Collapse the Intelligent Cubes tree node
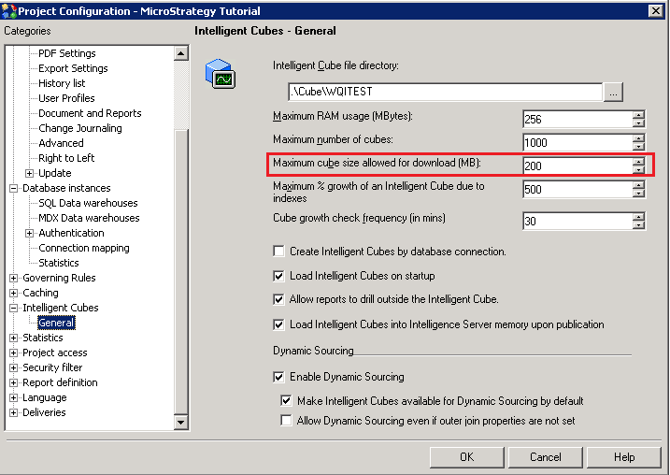Screen dimensions: 670x475 tap(14, 308)
